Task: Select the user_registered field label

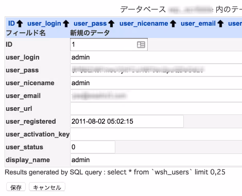Action: tap(31, 122)
